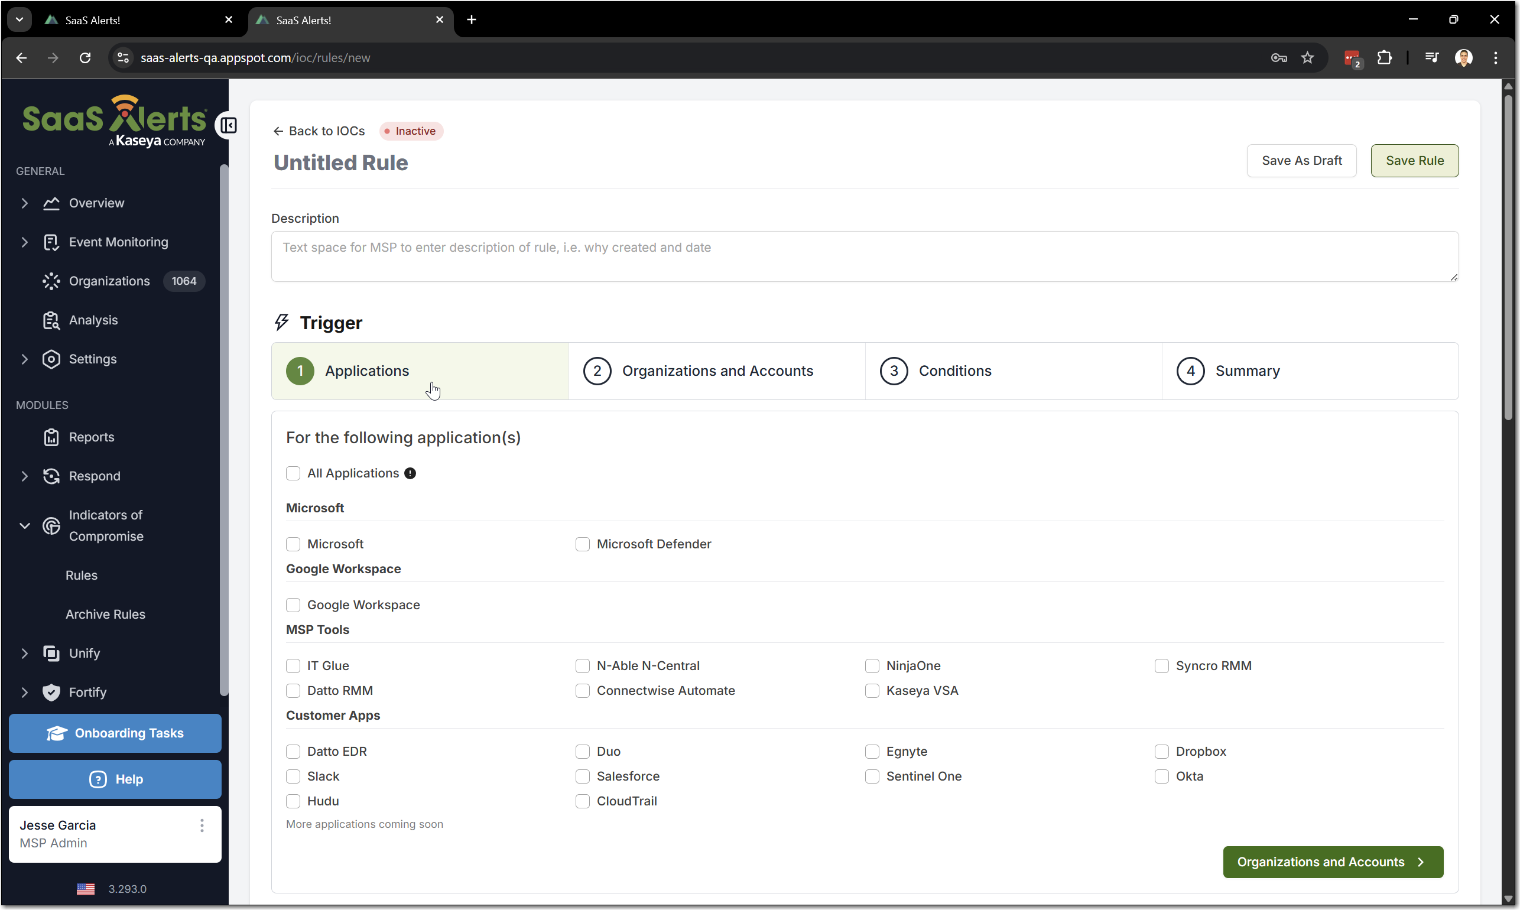Screen dimensions: 1520x910
Task: Expand the Fortify module chevron
Action: point(25,693)
